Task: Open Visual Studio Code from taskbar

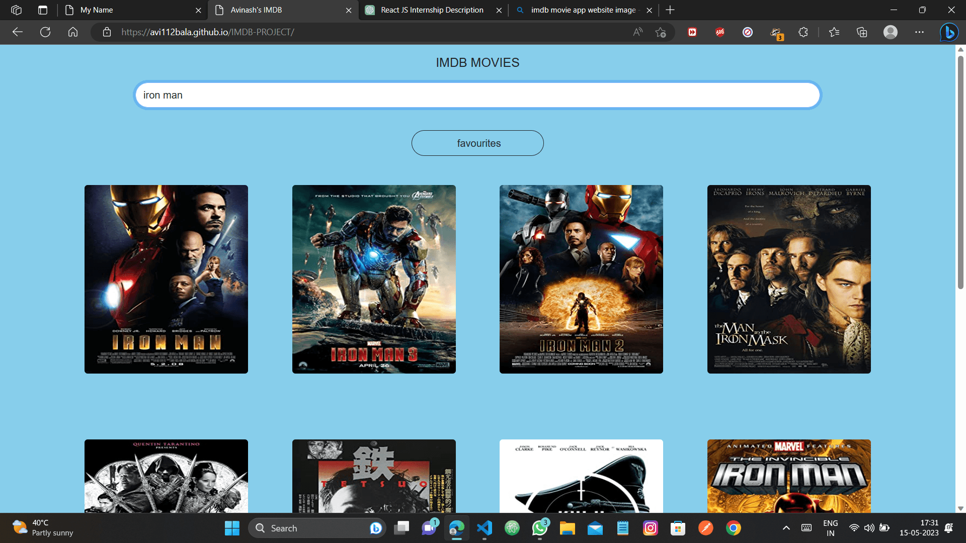Action: click(485, 528)
